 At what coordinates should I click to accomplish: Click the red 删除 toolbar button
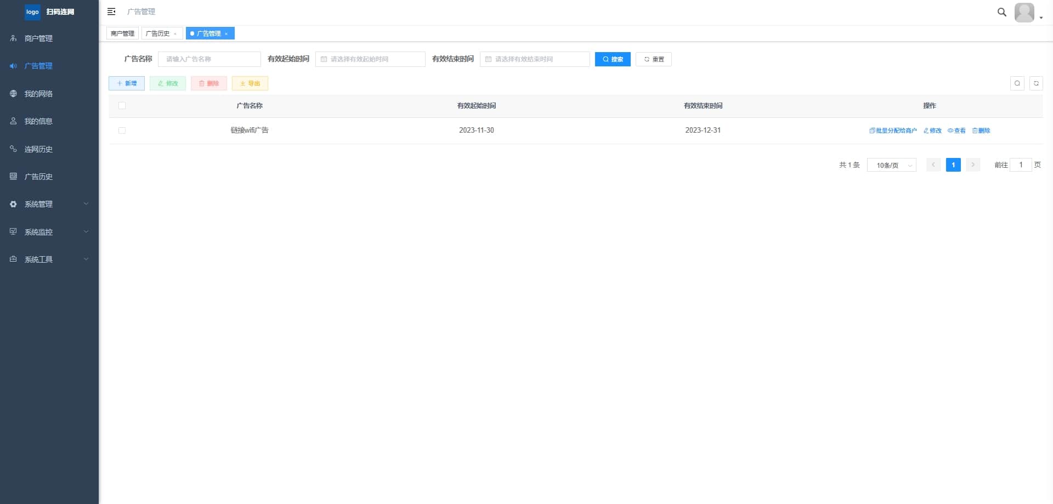click(x=209, y=83)
